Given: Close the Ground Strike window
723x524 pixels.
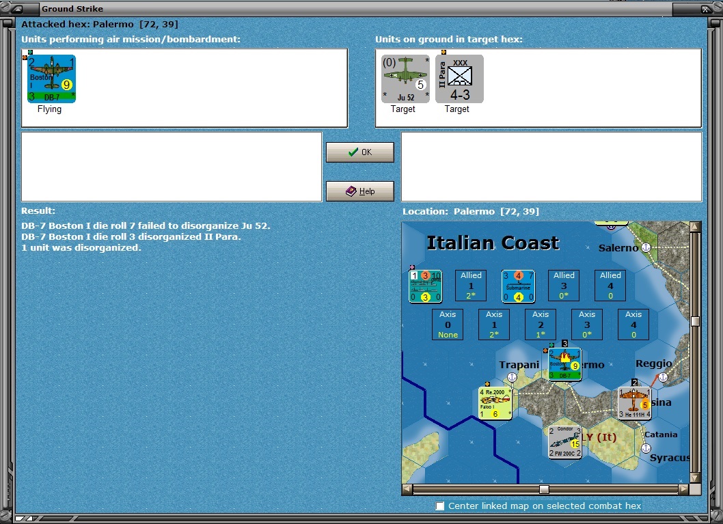Looking at the screenshot, I should (705, 9).
